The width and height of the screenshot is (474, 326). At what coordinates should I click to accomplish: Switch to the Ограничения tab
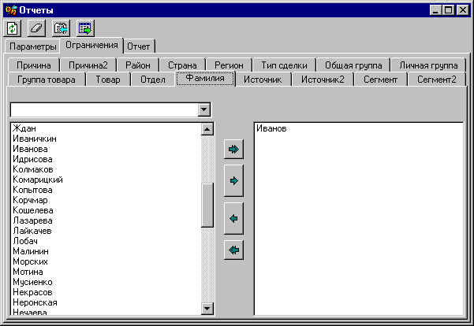pos(91,46)
